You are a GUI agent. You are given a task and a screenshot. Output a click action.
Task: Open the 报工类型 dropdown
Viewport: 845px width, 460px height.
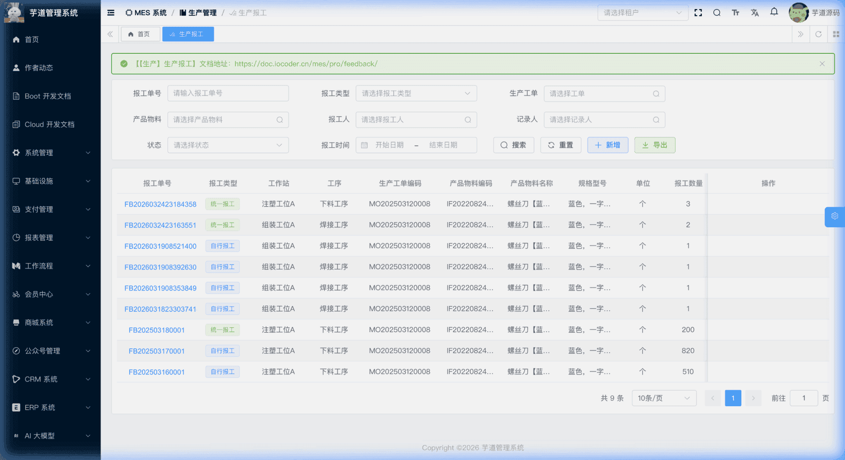(x=416, y=94)
